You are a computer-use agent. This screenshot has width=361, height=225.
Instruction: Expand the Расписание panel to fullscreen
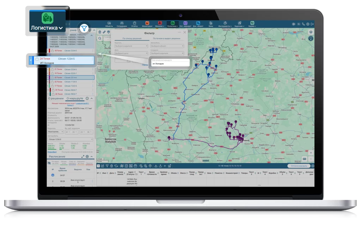coord(82,156)
